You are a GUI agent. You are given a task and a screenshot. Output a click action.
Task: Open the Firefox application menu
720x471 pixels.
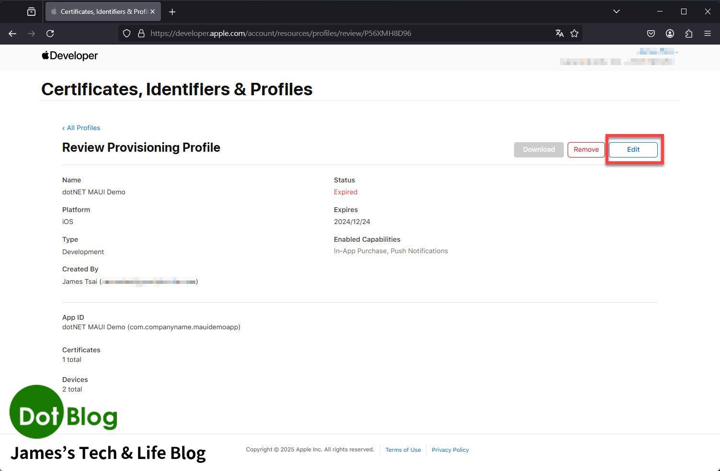[x=708, y=34]
